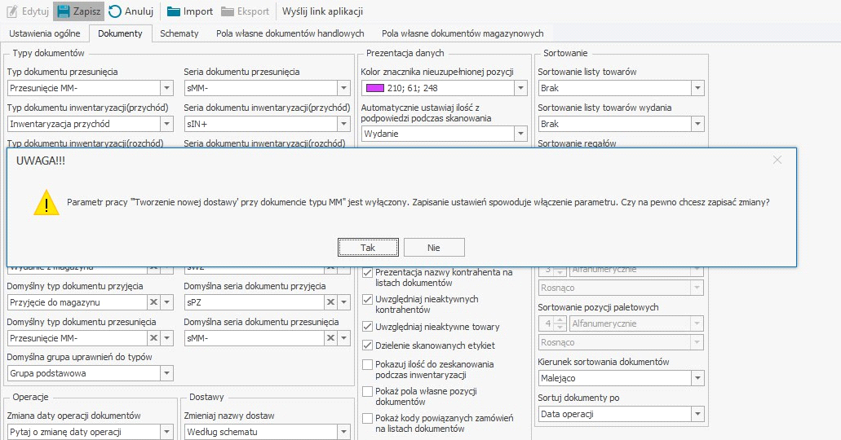Open Zmiana daty operacji dokumentów dropdown

point(166,432)
